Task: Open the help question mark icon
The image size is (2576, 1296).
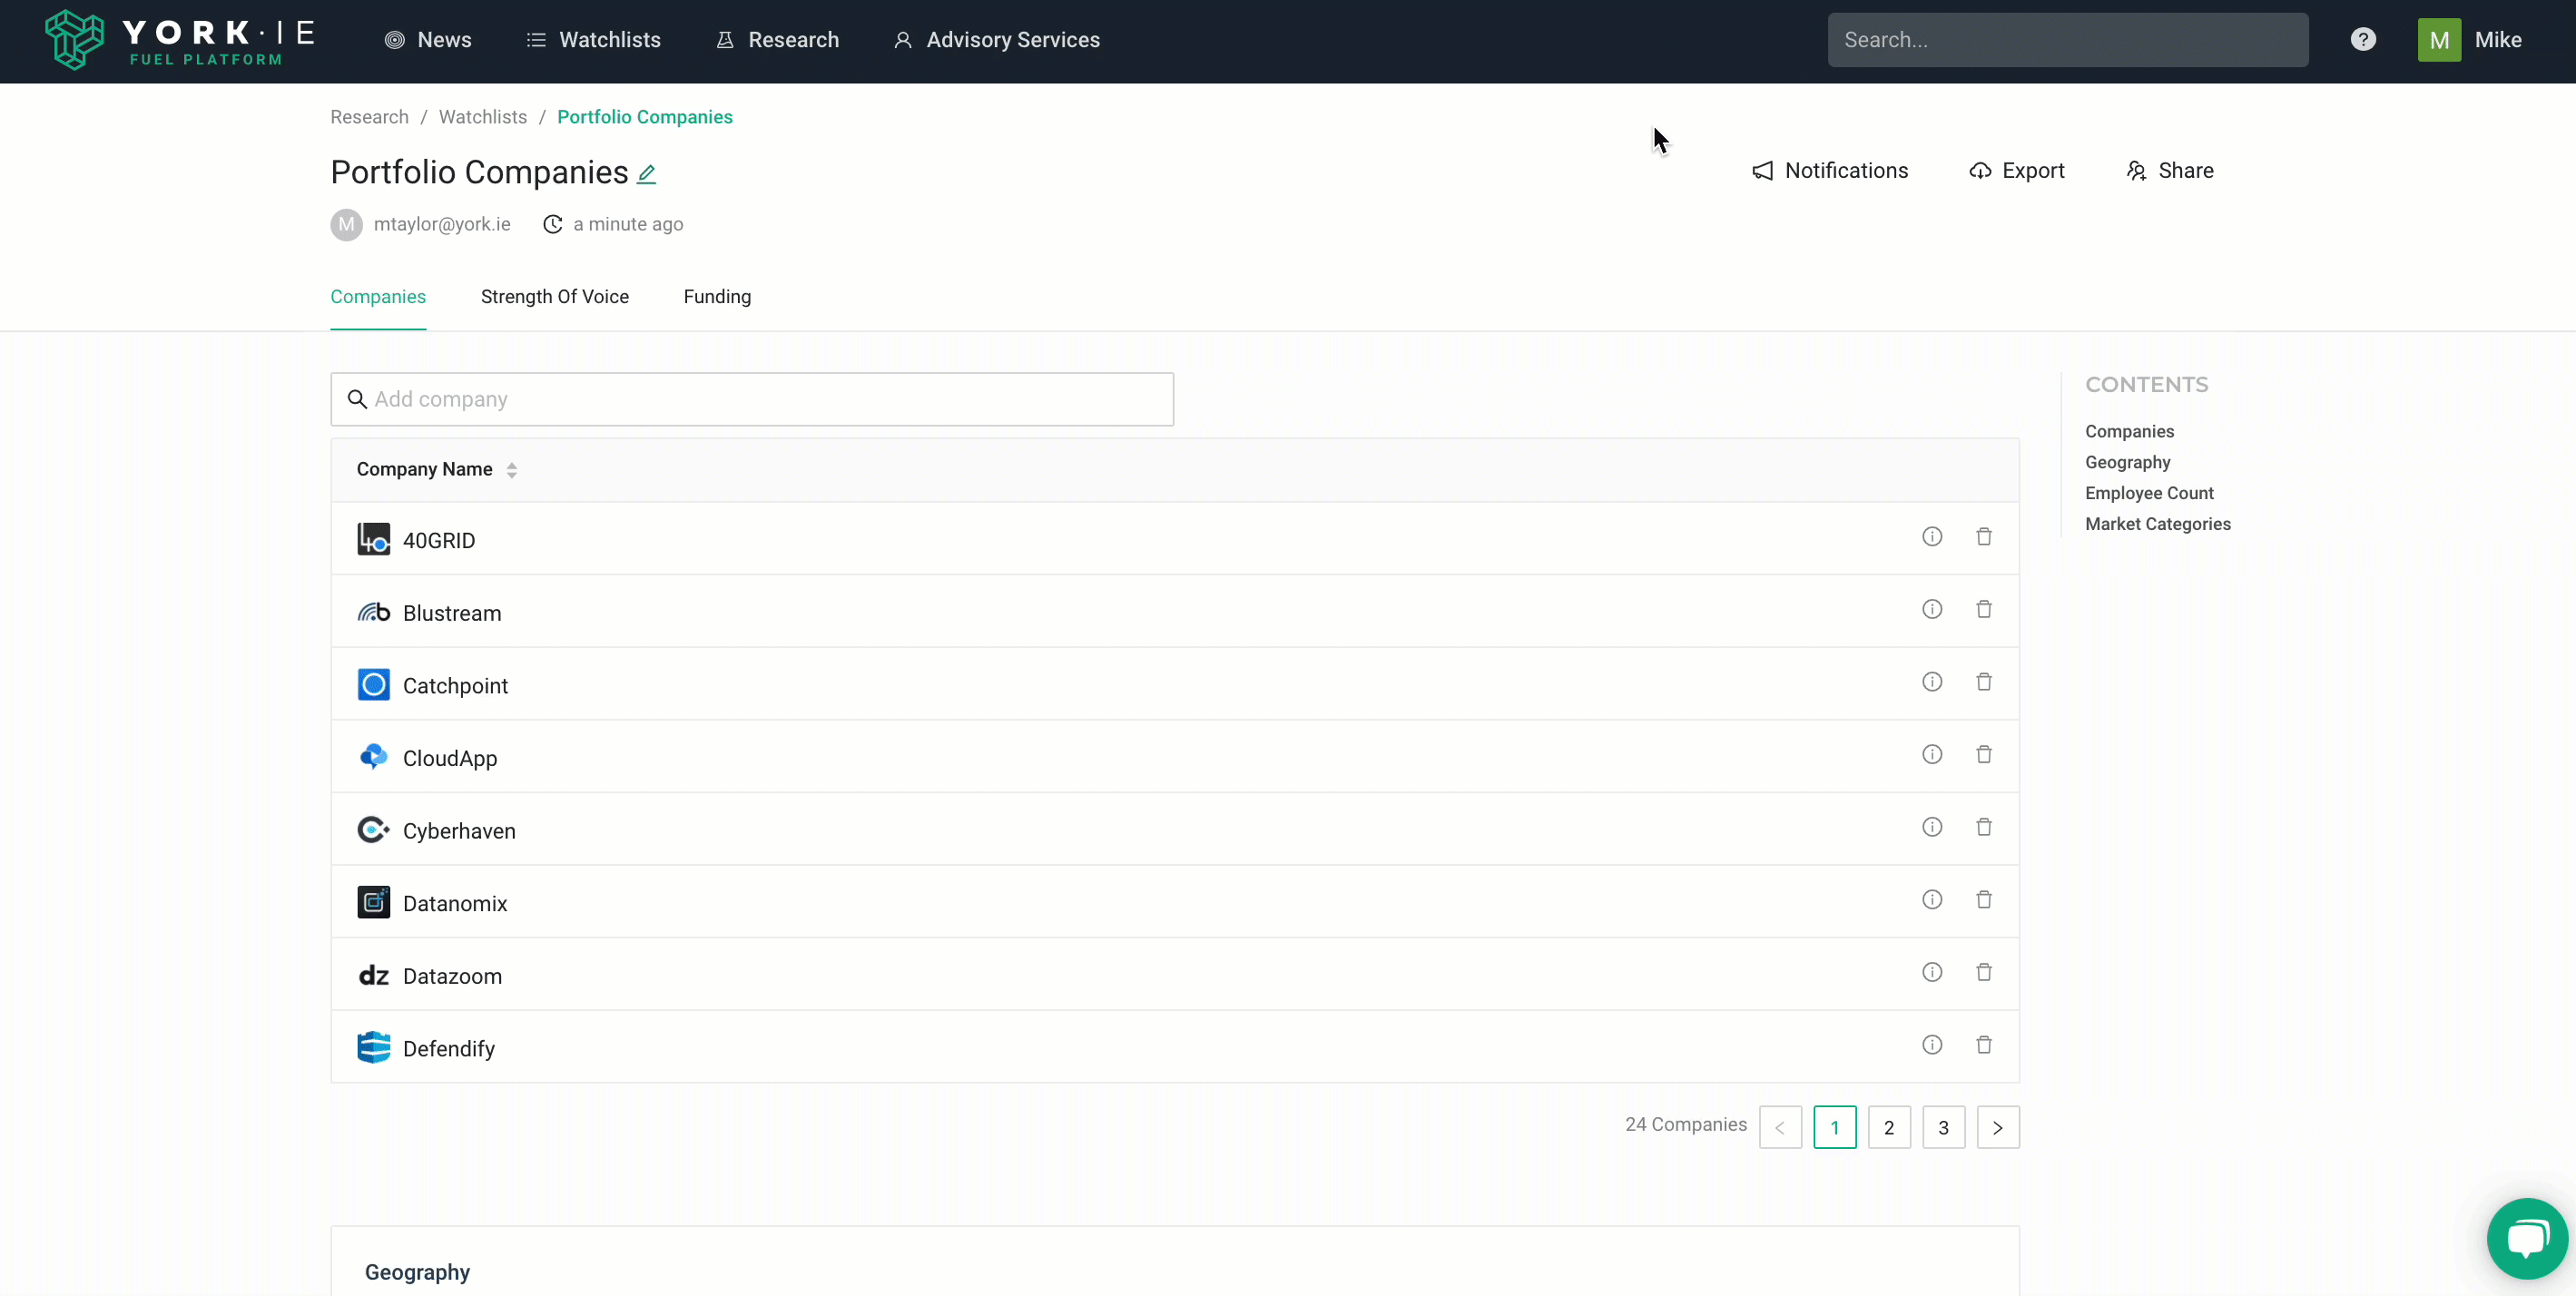Action: pos(2363,40)
